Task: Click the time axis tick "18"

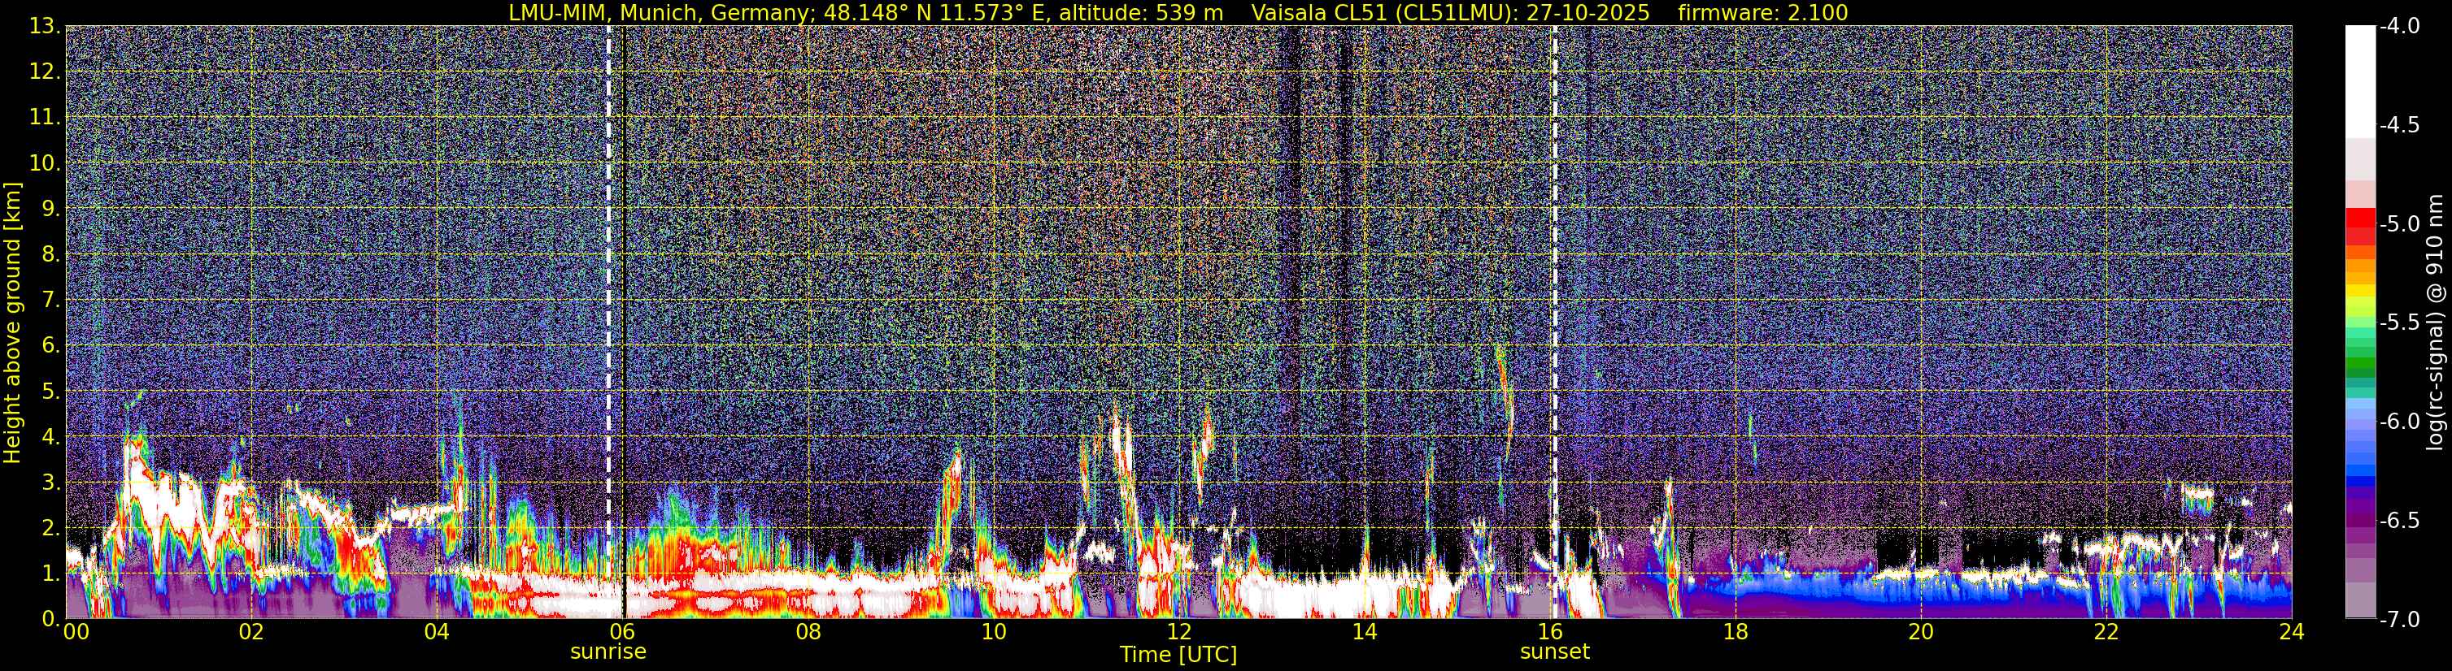Action: tap(1736, 631)
